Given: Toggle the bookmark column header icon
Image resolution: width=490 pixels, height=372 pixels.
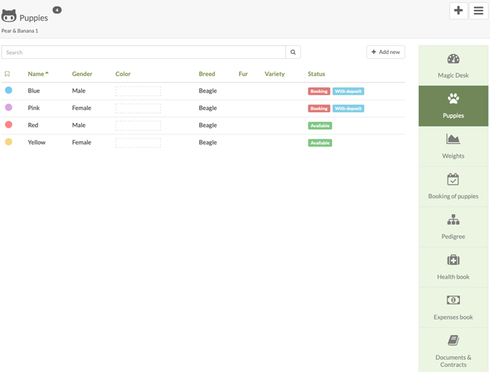Looking at the screenshot, I should coord(7,74).
